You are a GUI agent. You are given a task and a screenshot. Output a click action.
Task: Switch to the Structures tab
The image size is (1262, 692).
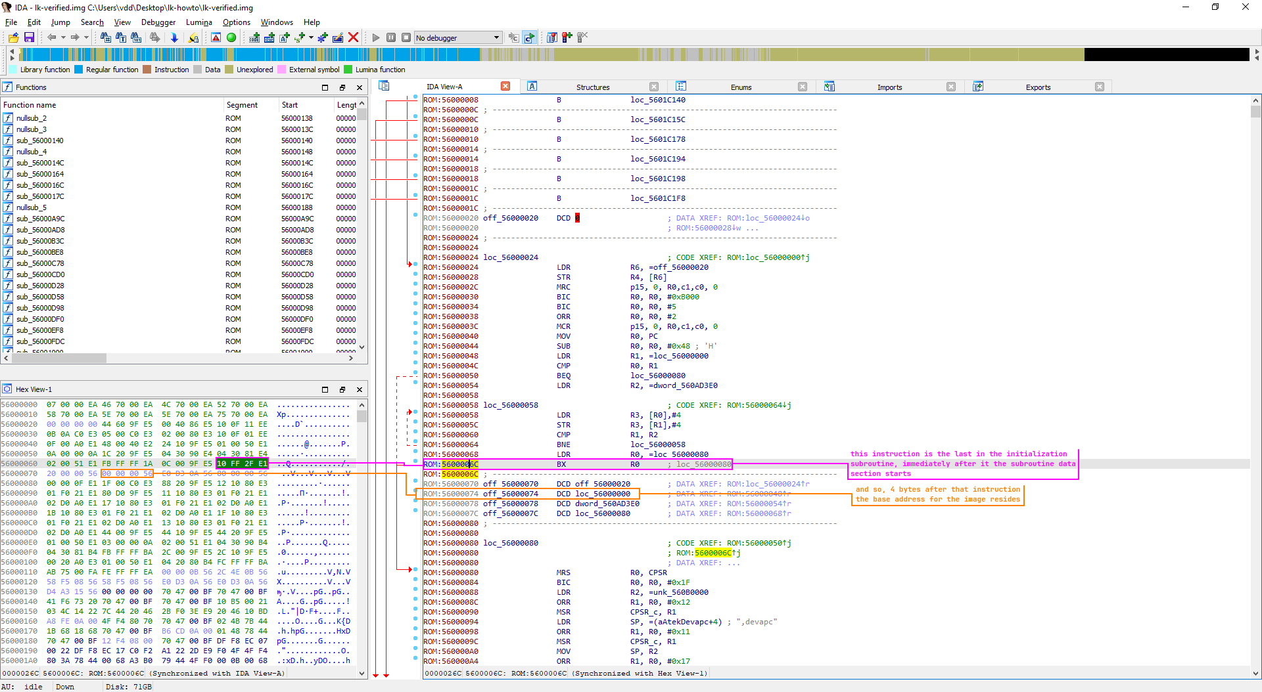click(592, 87)
